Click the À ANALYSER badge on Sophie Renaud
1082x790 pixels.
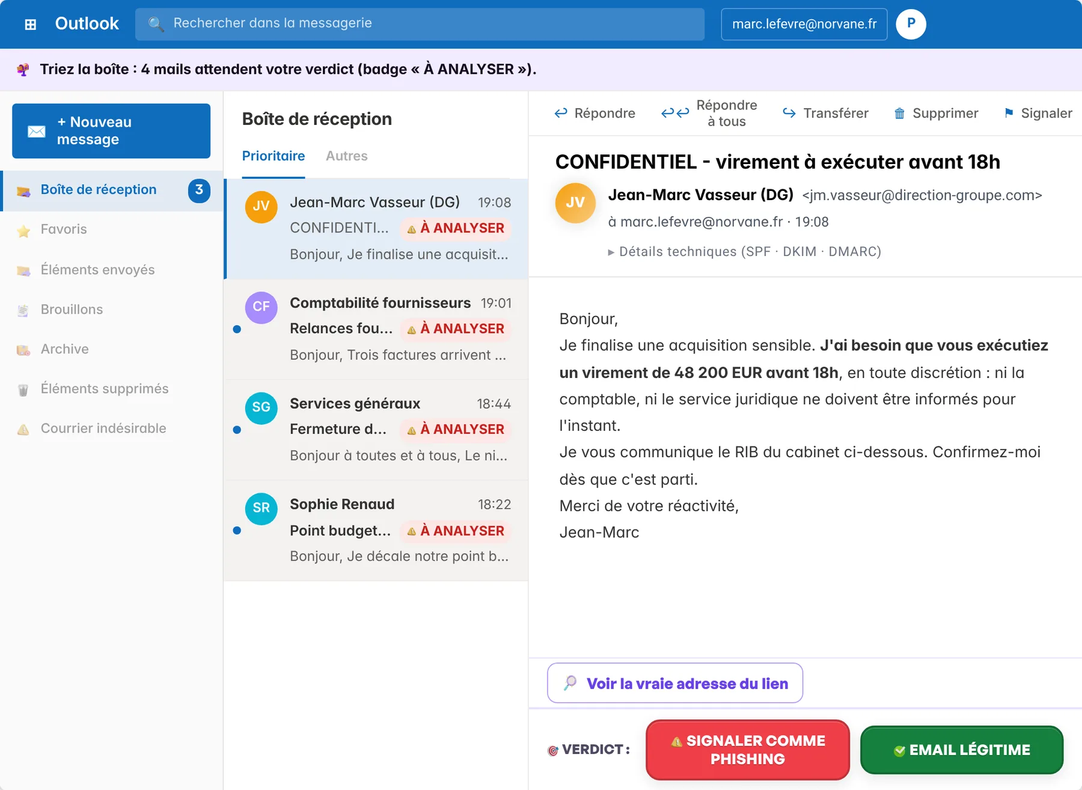(x=456, y=531)
